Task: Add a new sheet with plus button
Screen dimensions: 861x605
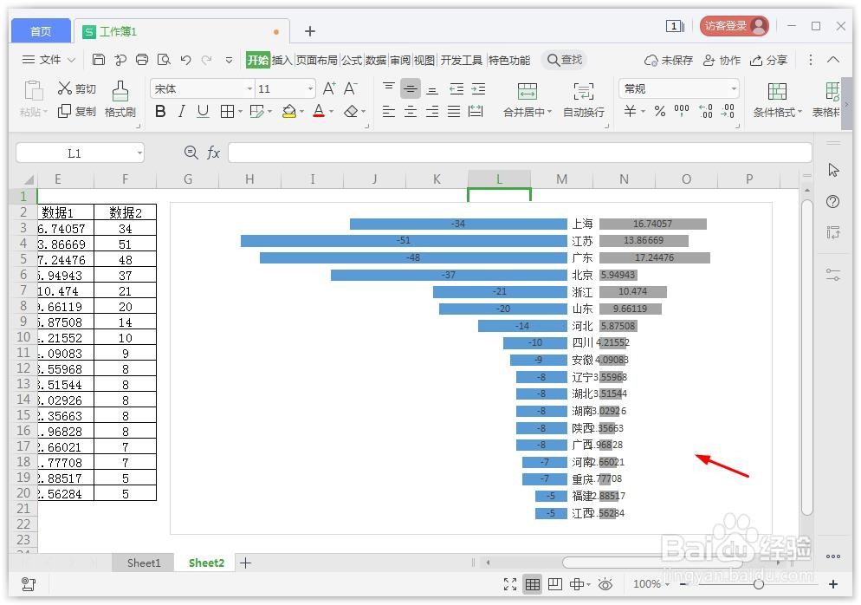Action: tap(245, 563)
